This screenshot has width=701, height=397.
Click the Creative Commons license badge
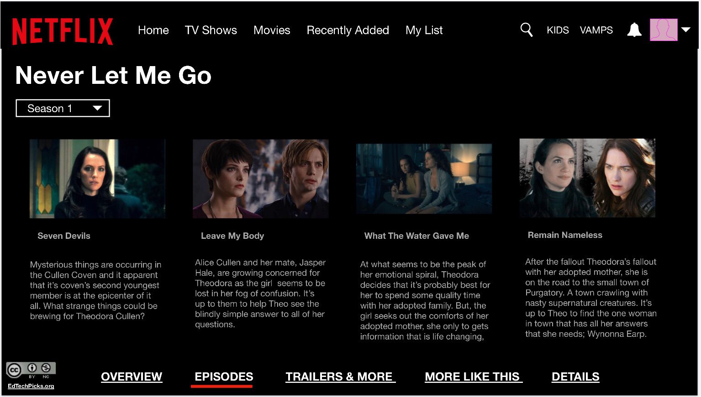click(x=31, y=370)
